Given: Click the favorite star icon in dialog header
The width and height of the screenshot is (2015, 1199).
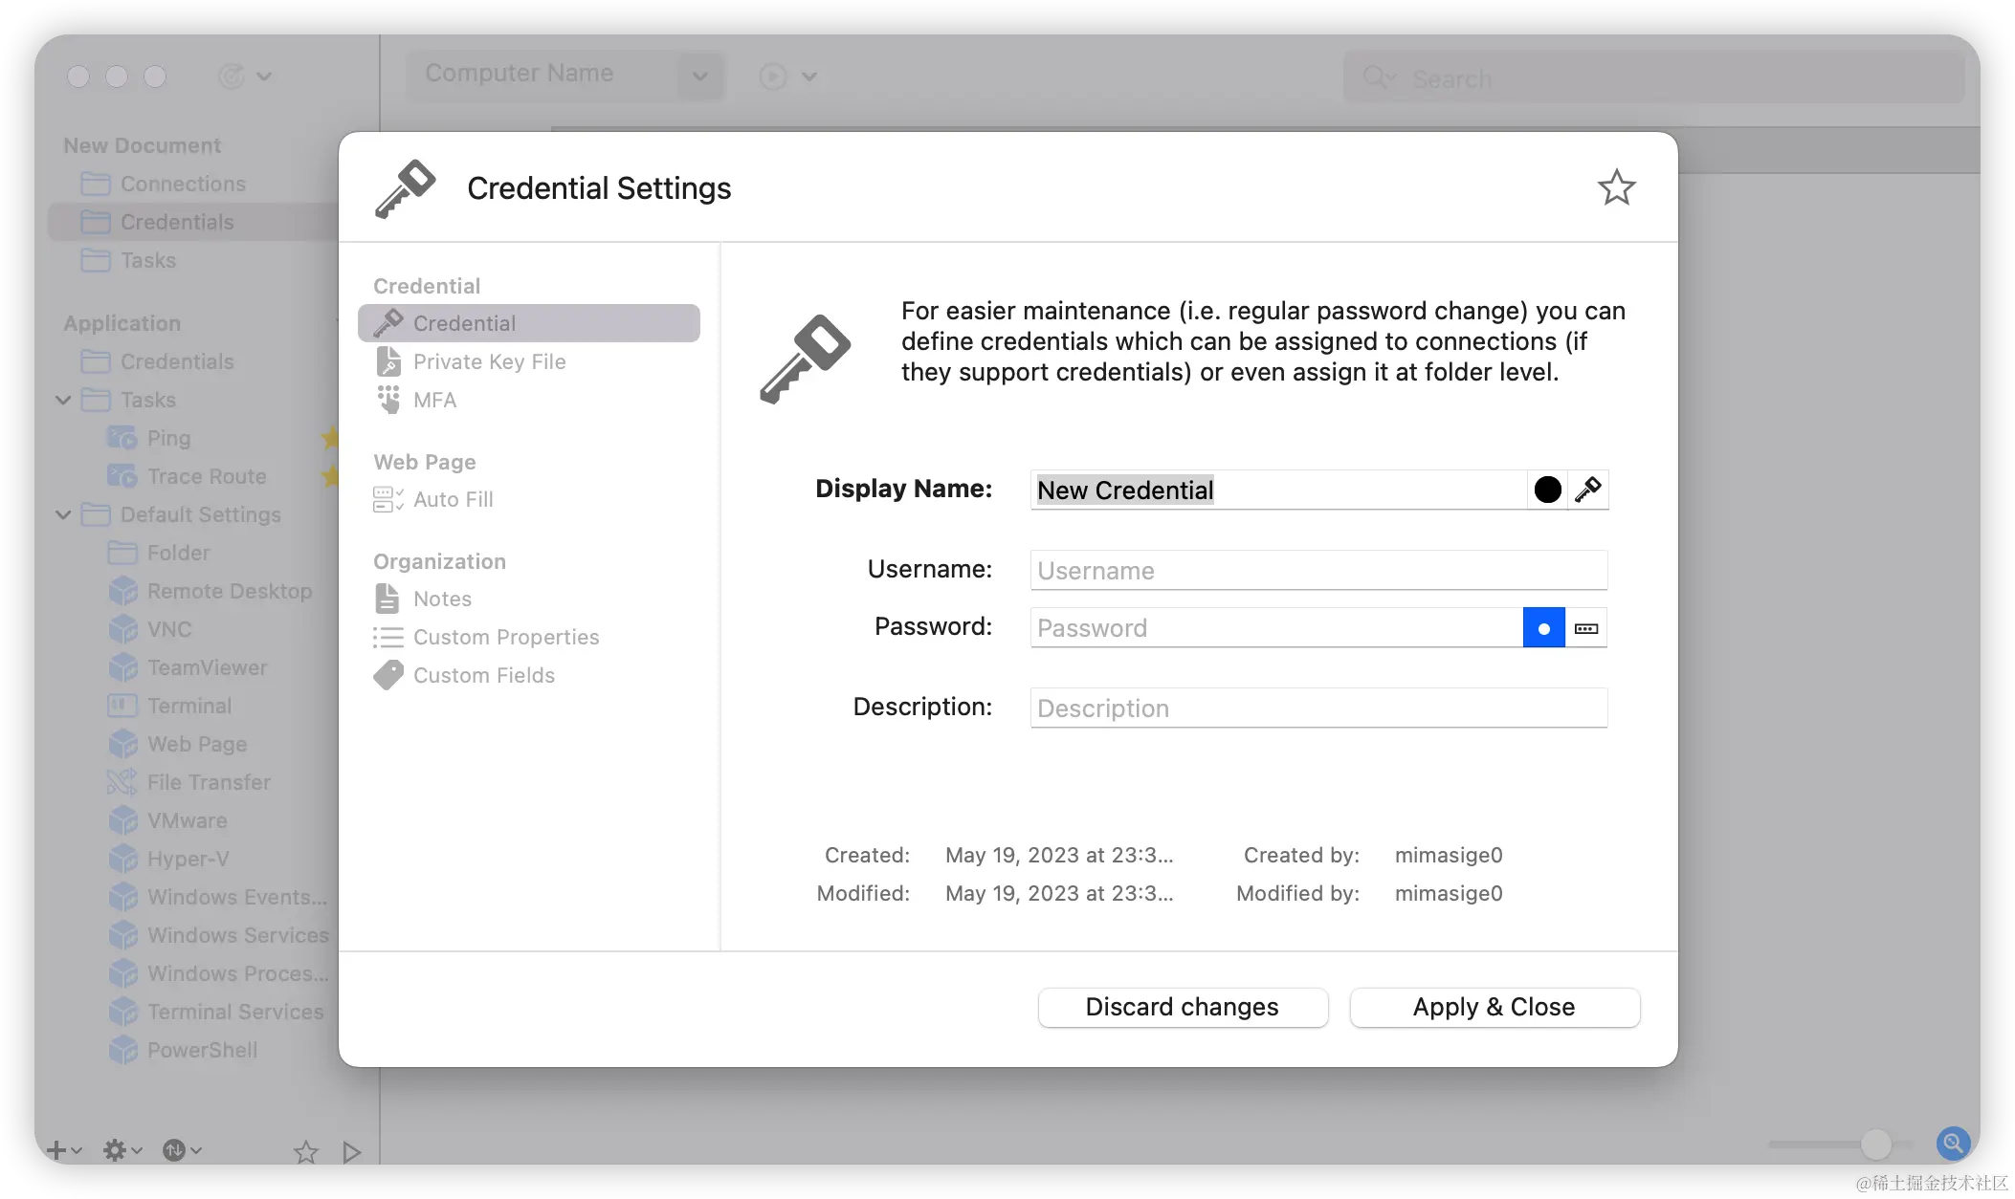Looking at the screenshot, I should pyautogui.click(x=1616, y=187).
